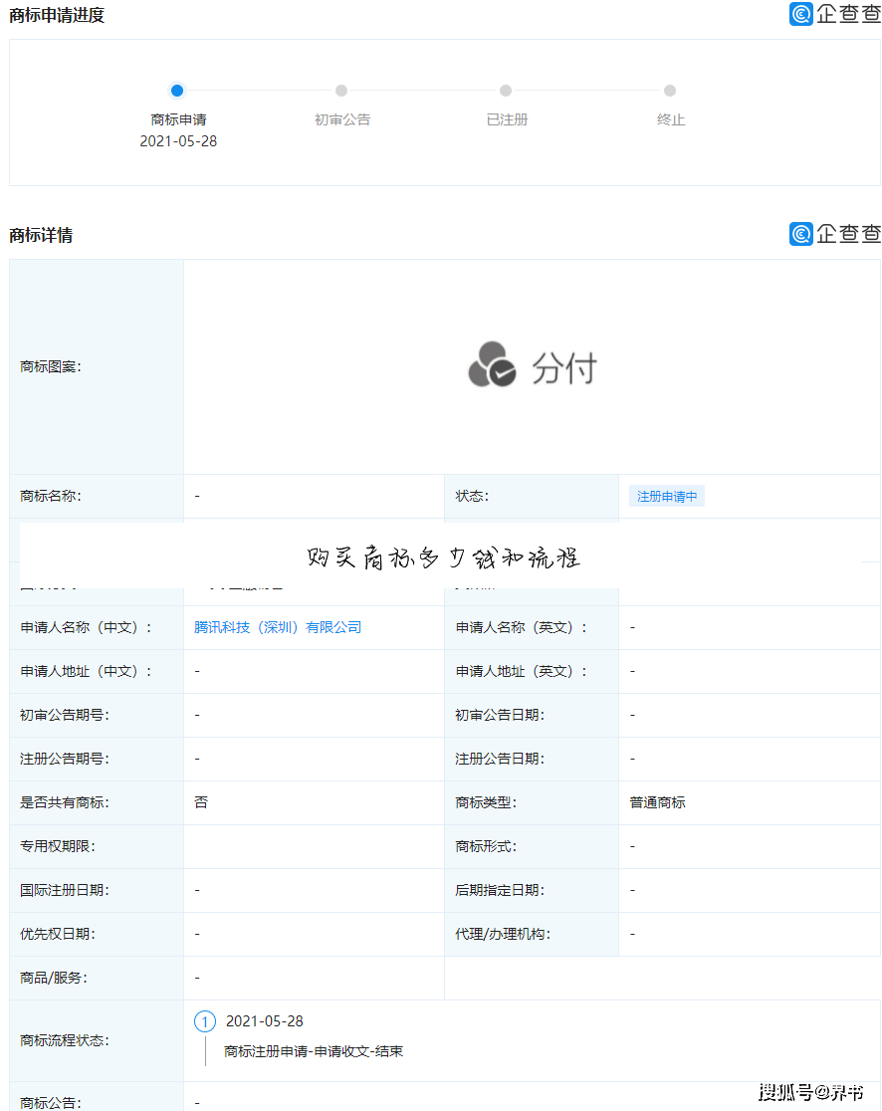Select the 商标形式 label
Viewport: 882px width, 1111px height.
click(x=486, y=847)
